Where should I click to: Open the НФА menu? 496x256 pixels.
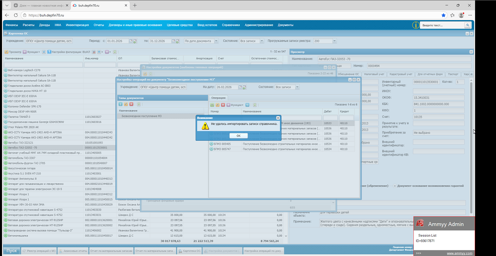[58, 25]
